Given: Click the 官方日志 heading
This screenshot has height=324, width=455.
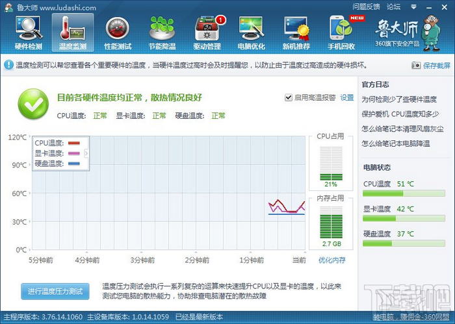Looking at the screenshot, I should pyautogui.click(x=375, y=84).
